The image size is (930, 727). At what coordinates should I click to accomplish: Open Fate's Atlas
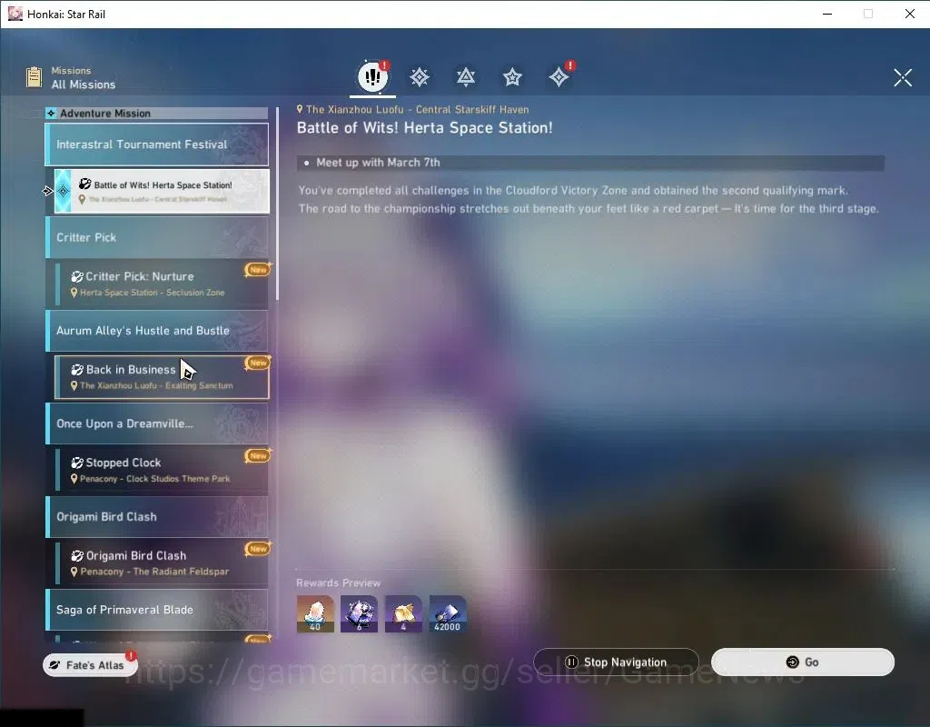coord(90,665)
